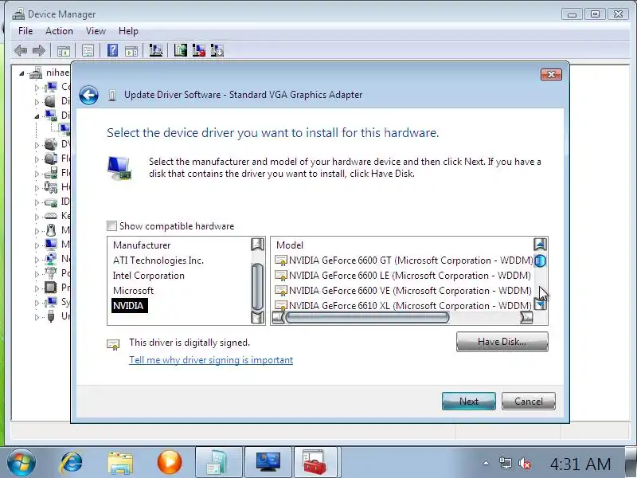The width and height of the screenshot is (637, 478).
Task: Select NVIDIA GeForce 6600 LE model
Action: pos(403,275)
